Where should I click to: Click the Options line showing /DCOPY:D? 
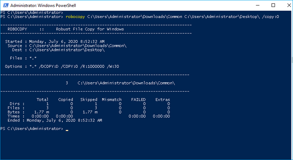(62, 66)
